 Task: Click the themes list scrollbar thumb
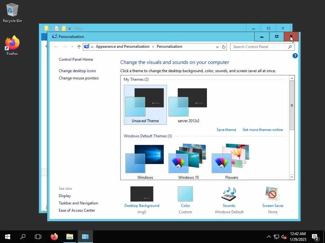(x=292, y=105)
